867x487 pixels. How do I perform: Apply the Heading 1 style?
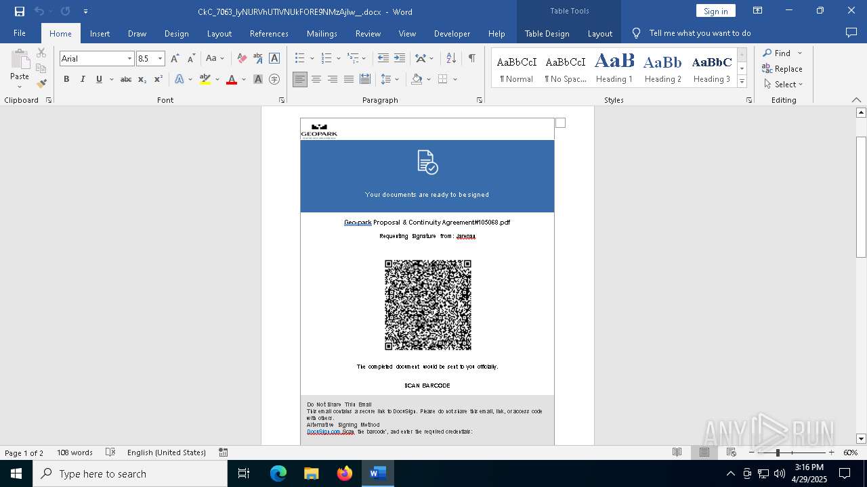[x=614, y=68]
